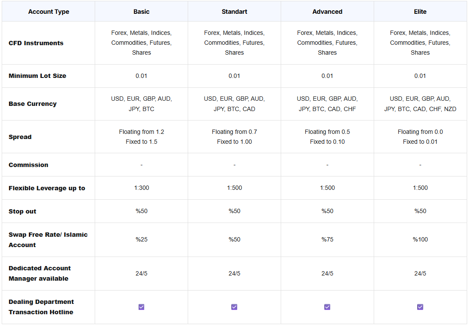Click the Base Currency row label
468x325 pixels.
[33, 104]
